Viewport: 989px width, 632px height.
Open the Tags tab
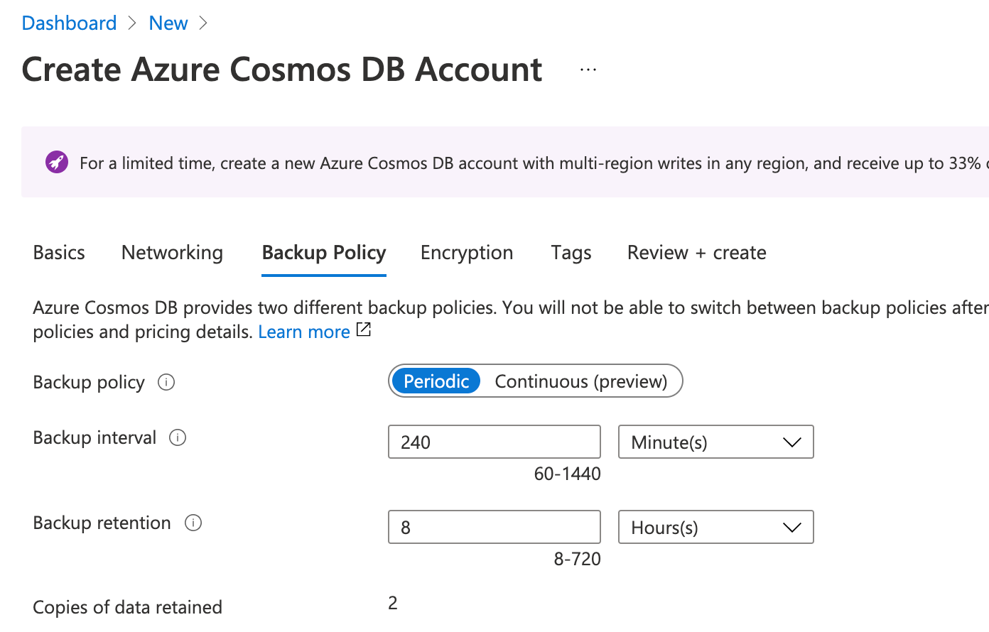[x=571, y=253]
